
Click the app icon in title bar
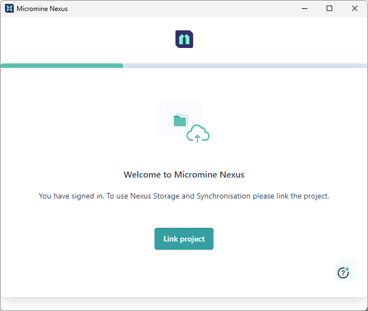(9, 8)
